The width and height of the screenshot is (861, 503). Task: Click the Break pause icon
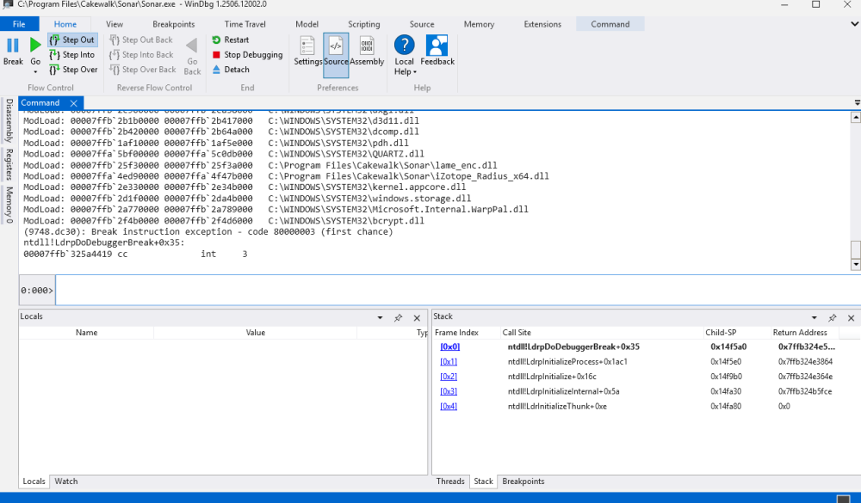pos(13,46)
